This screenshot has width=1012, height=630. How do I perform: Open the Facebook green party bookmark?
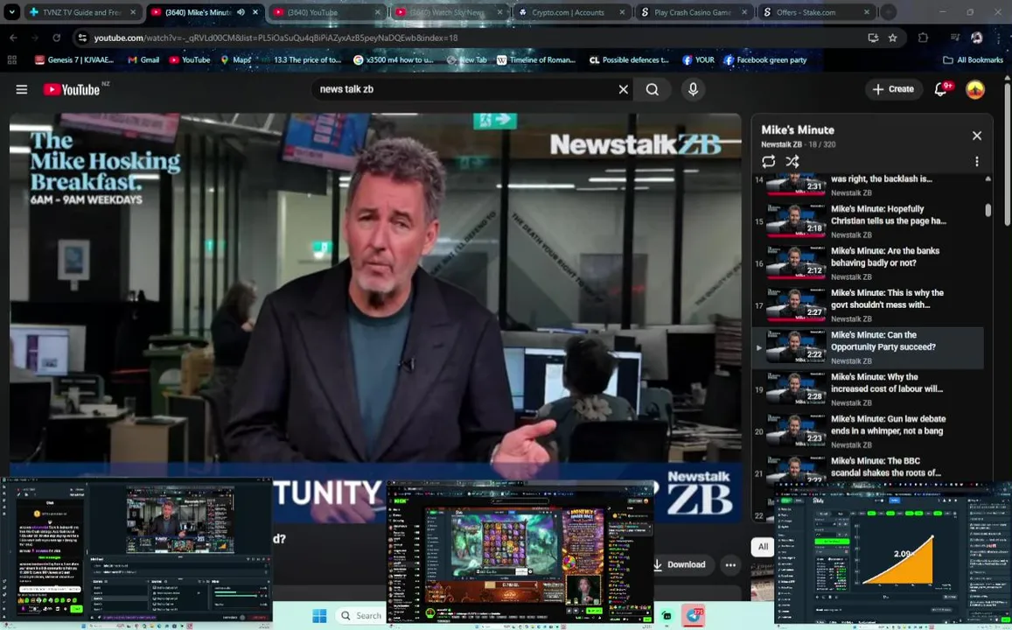[764, 60]
